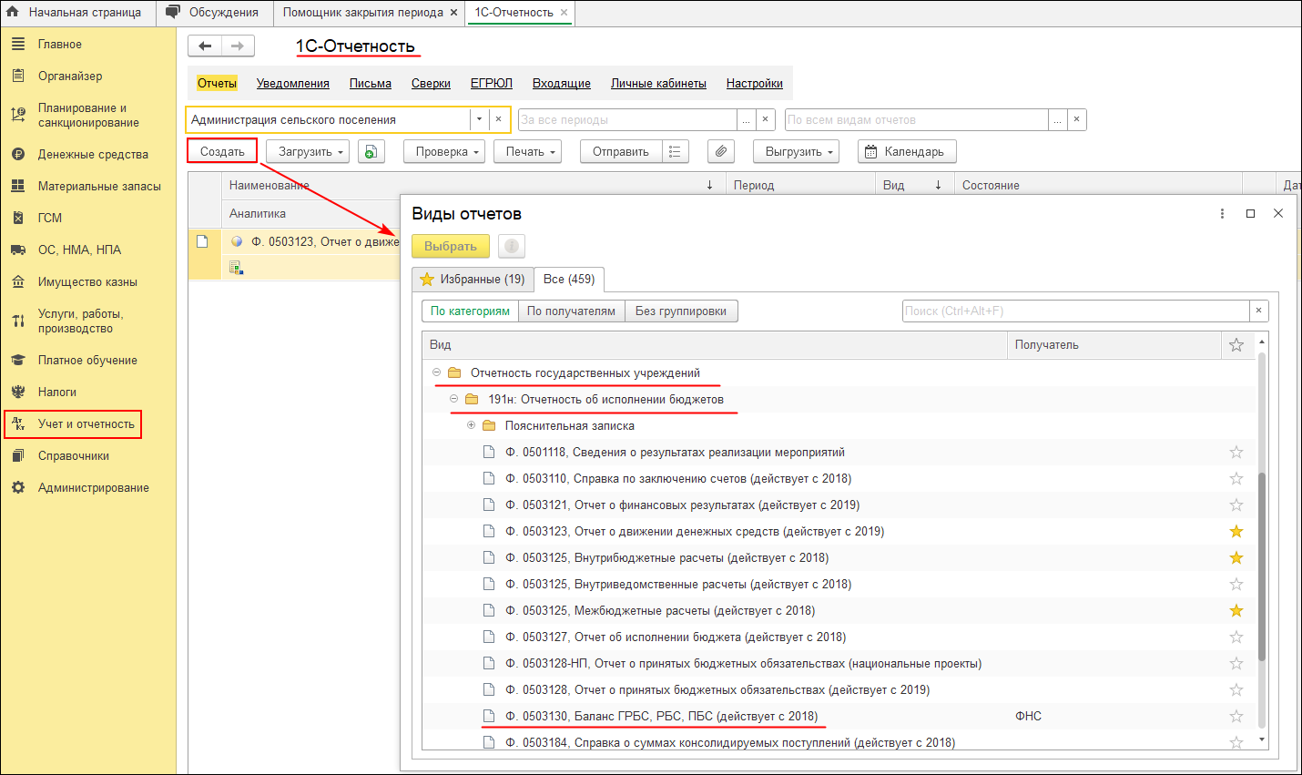Click the Отправить button

point(621,152)
